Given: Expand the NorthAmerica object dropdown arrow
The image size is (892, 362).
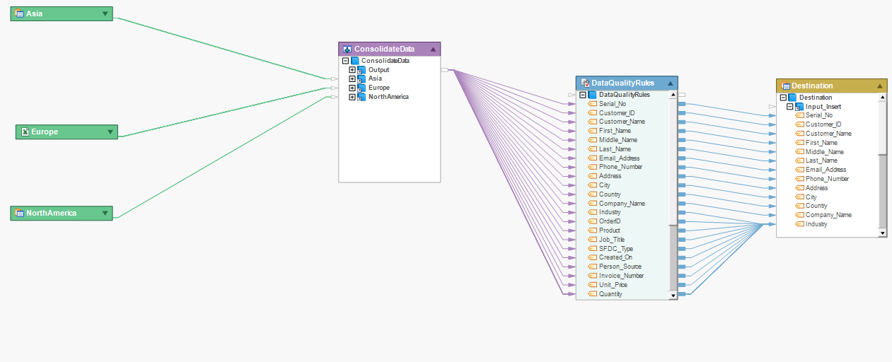Looking at the screenshot, I should (105, 213).
